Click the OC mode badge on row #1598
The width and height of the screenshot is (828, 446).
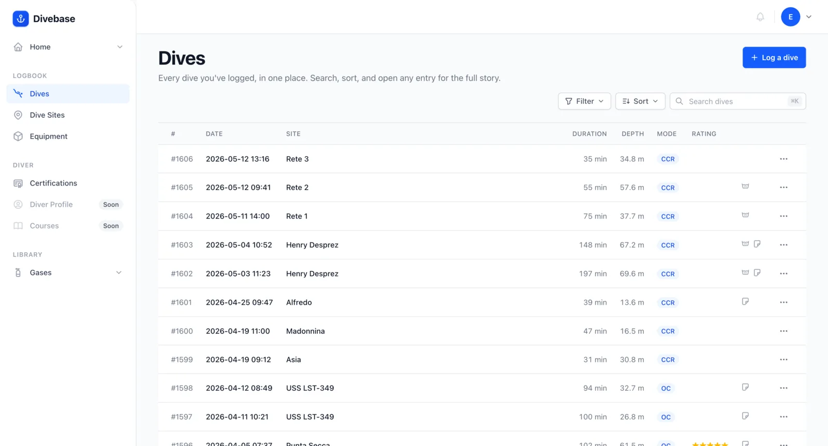[666, 389]
